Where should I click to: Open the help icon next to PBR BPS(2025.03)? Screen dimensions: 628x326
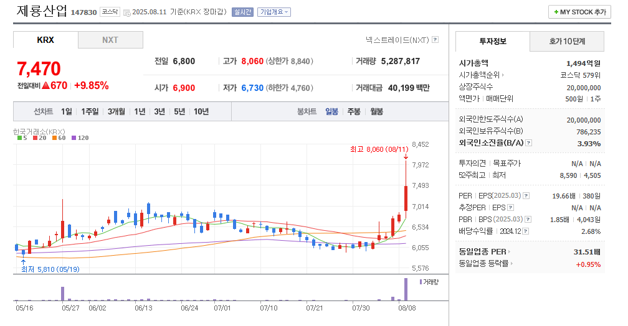(x=528, y=219)
